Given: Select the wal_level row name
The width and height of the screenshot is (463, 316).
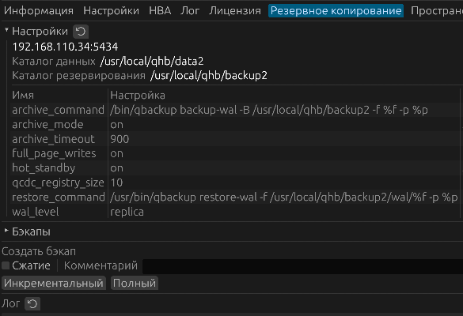Looking at the screenshot, I should point(36,212).
